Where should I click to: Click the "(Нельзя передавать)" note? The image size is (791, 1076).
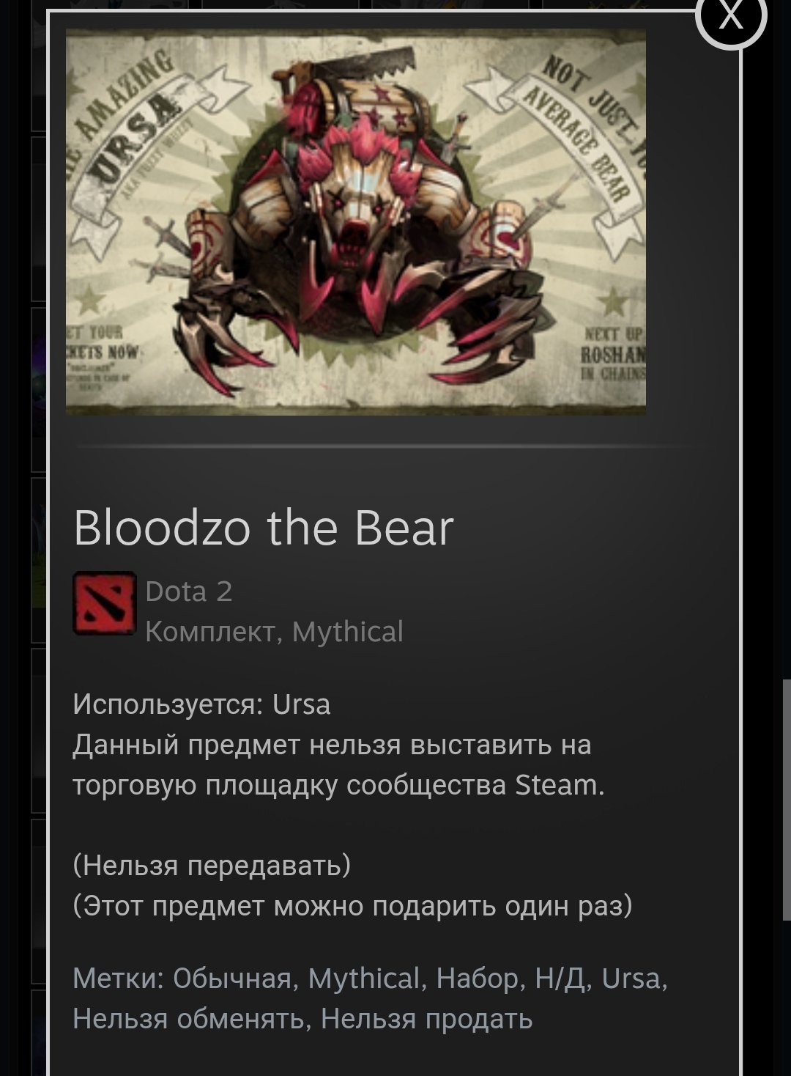(x=212, y=866)
